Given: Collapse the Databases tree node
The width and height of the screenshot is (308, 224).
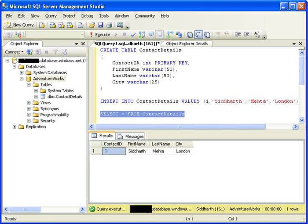Looking at the screenshot, I should tap(15, 67).
